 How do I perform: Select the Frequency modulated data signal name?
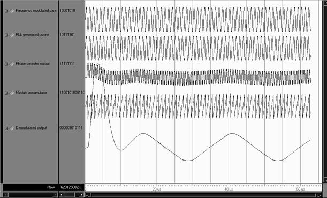pos(36,10)
